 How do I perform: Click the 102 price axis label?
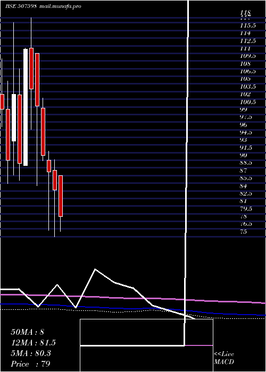[245, 94]
